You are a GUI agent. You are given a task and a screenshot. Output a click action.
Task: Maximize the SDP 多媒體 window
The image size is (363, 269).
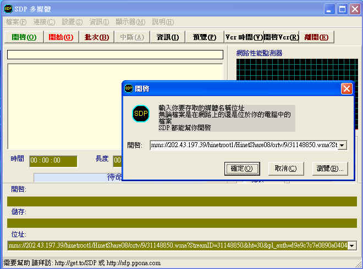(x=342, y=9)
